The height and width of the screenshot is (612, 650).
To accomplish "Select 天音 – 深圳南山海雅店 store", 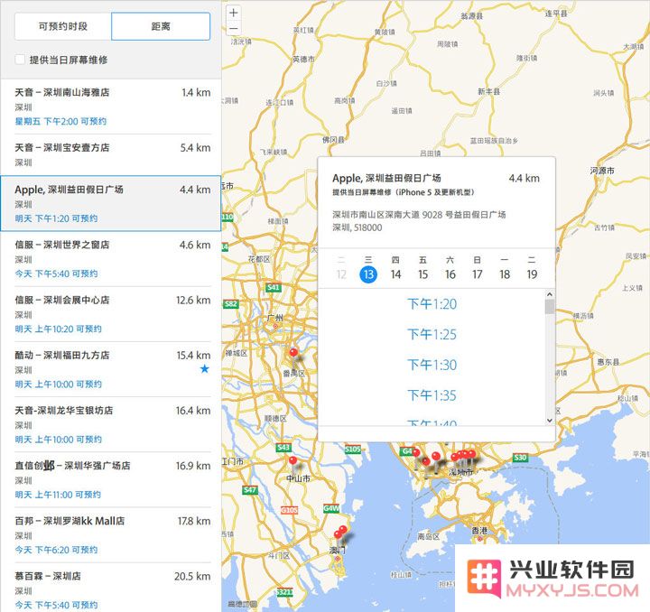I will click(x=112, y=107).
